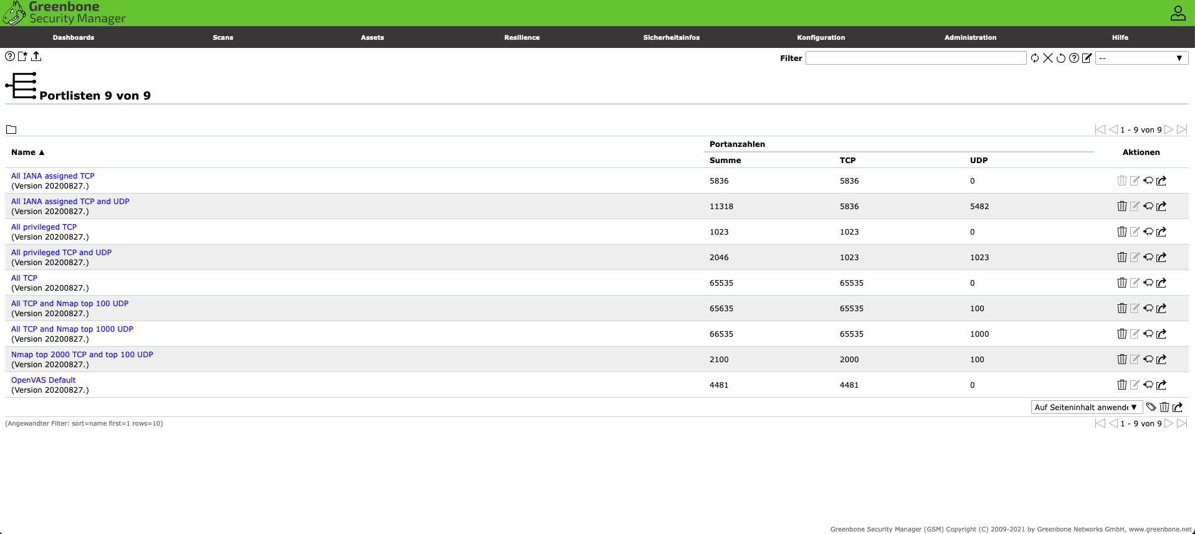Go to first page arrow in bottom pagination

(x=1100, y=423)
